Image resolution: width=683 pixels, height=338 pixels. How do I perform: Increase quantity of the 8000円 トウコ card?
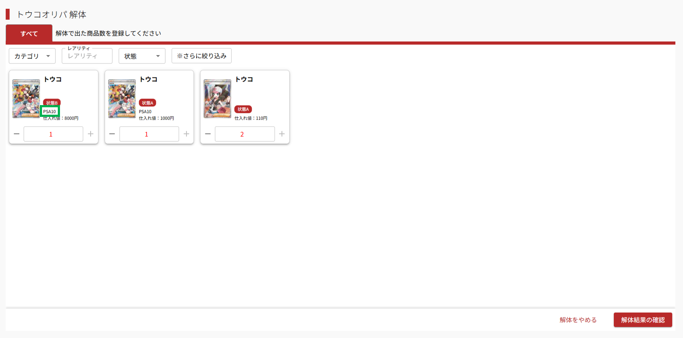91,134
